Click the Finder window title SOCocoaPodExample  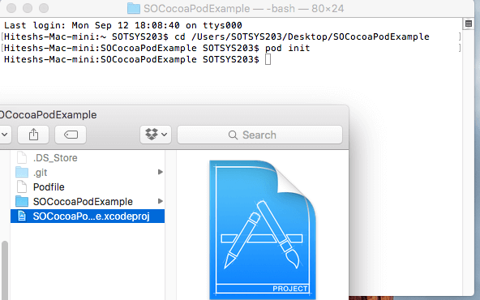coord(48,115)
